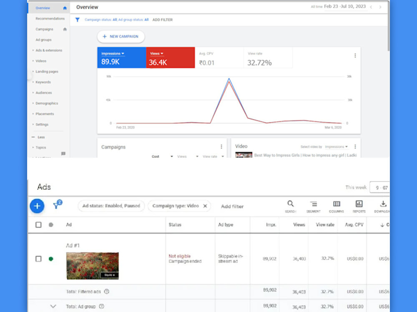
Task: Open Settings in the sidebar
Action: (42, 124)
